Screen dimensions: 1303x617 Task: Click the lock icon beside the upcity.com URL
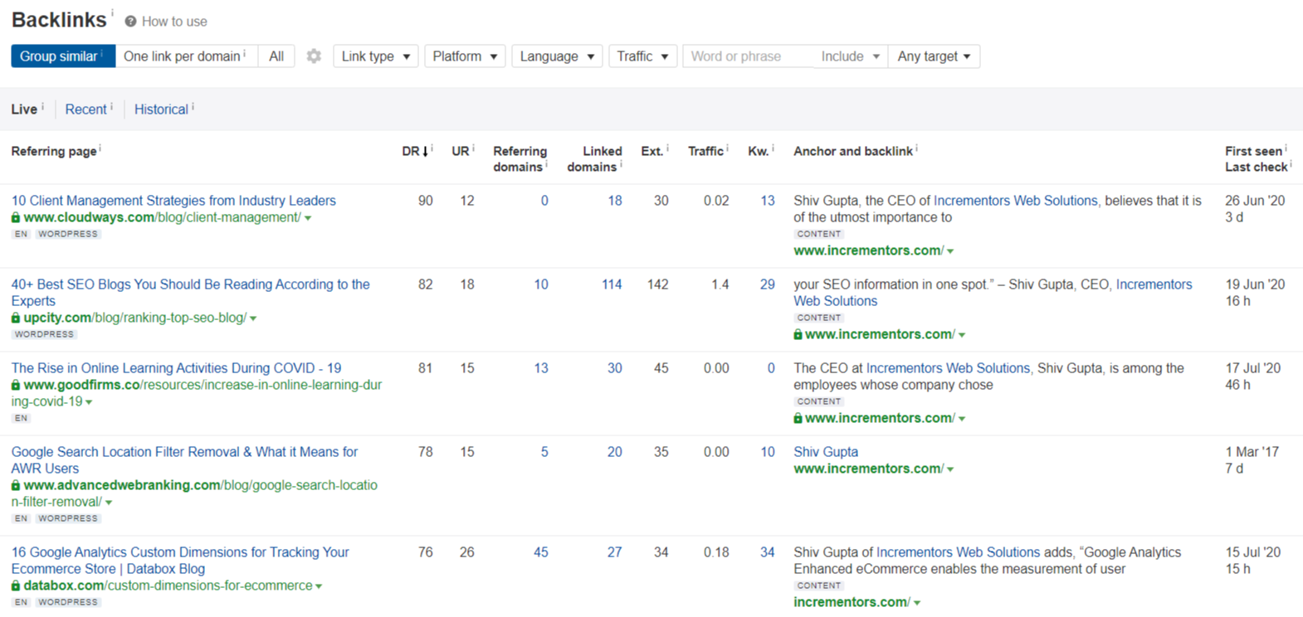click(x=16, y=318)
